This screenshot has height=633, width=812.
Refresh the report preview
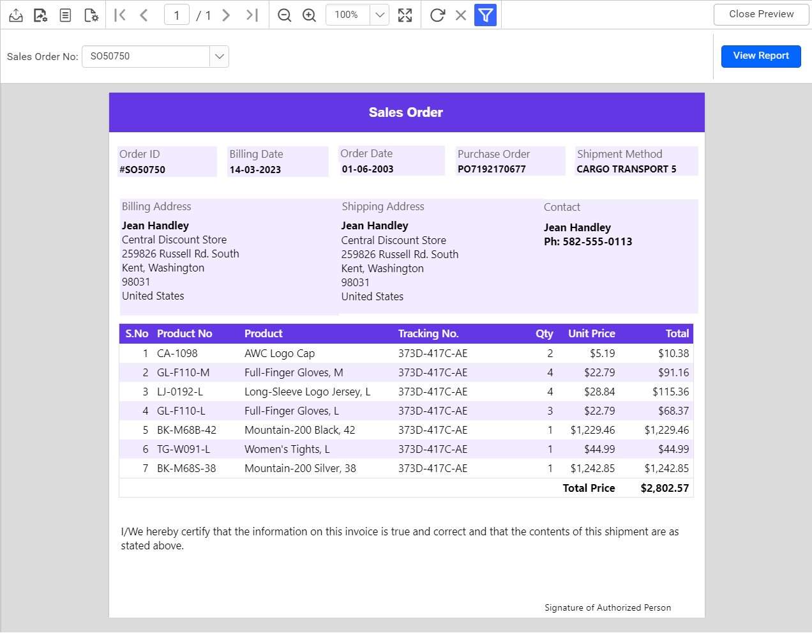437,15
